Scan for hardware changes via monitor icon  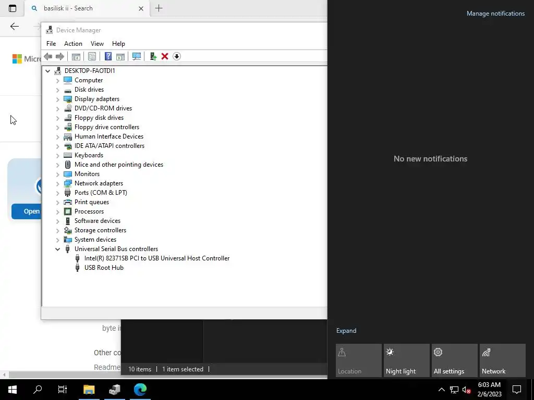pos(137,56)
